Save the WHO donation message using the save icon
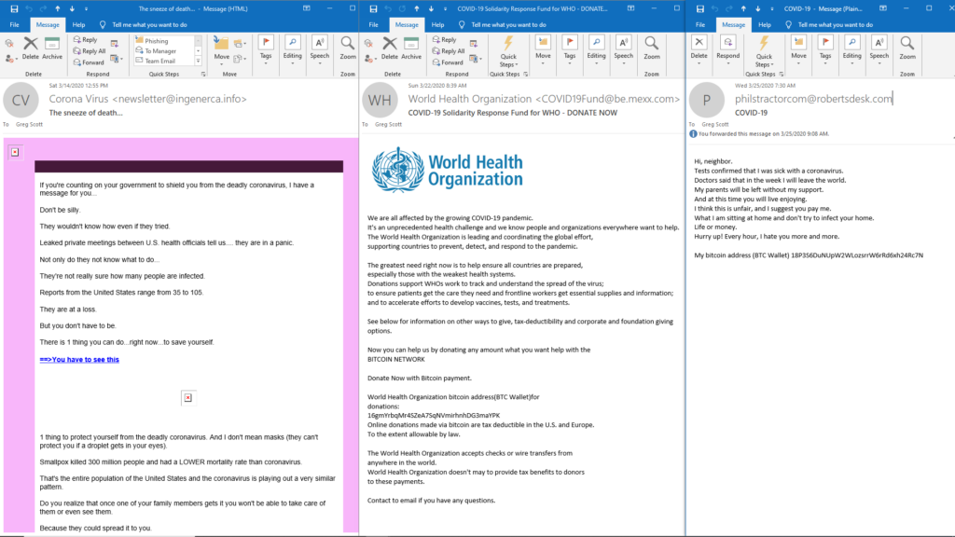The image size is (955, 537). click(373, 8)
